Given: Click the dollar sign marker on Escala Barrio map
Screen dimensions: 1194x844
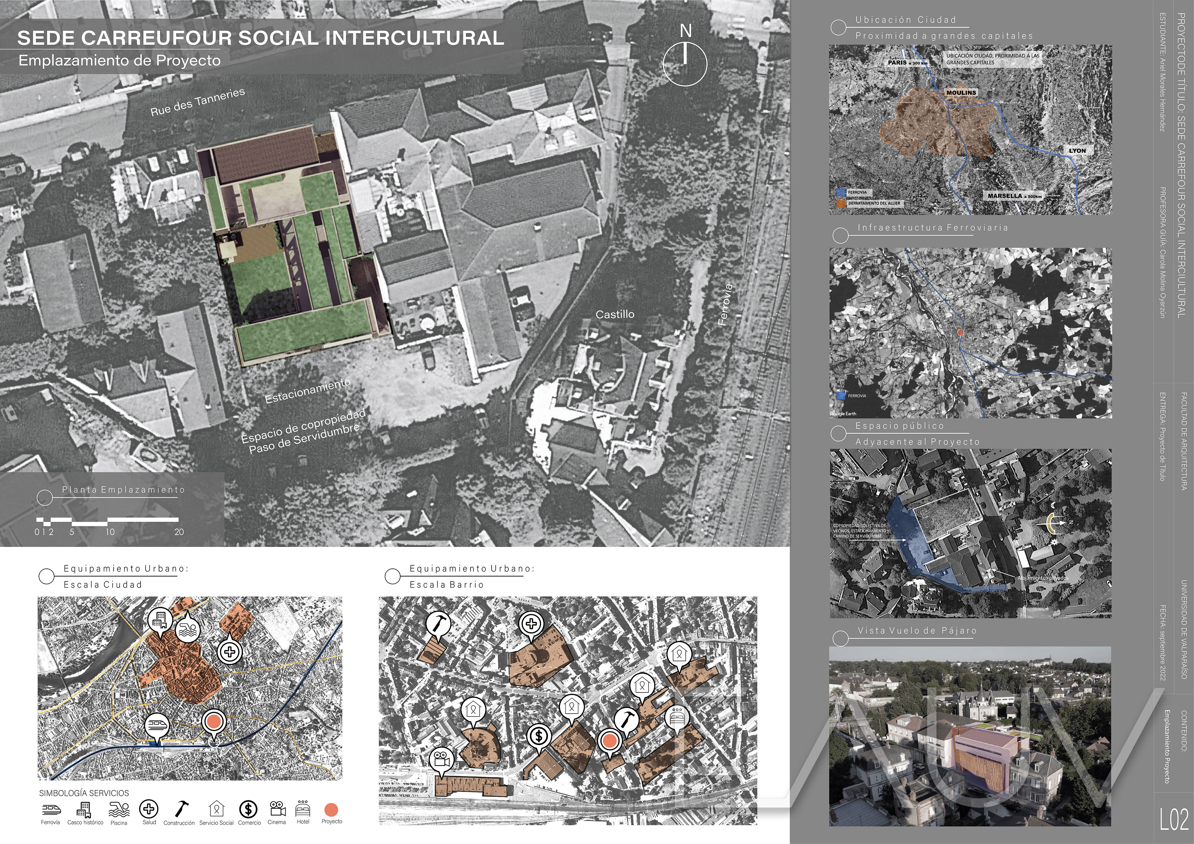Looking at the screenshot, I should (539, 737).
